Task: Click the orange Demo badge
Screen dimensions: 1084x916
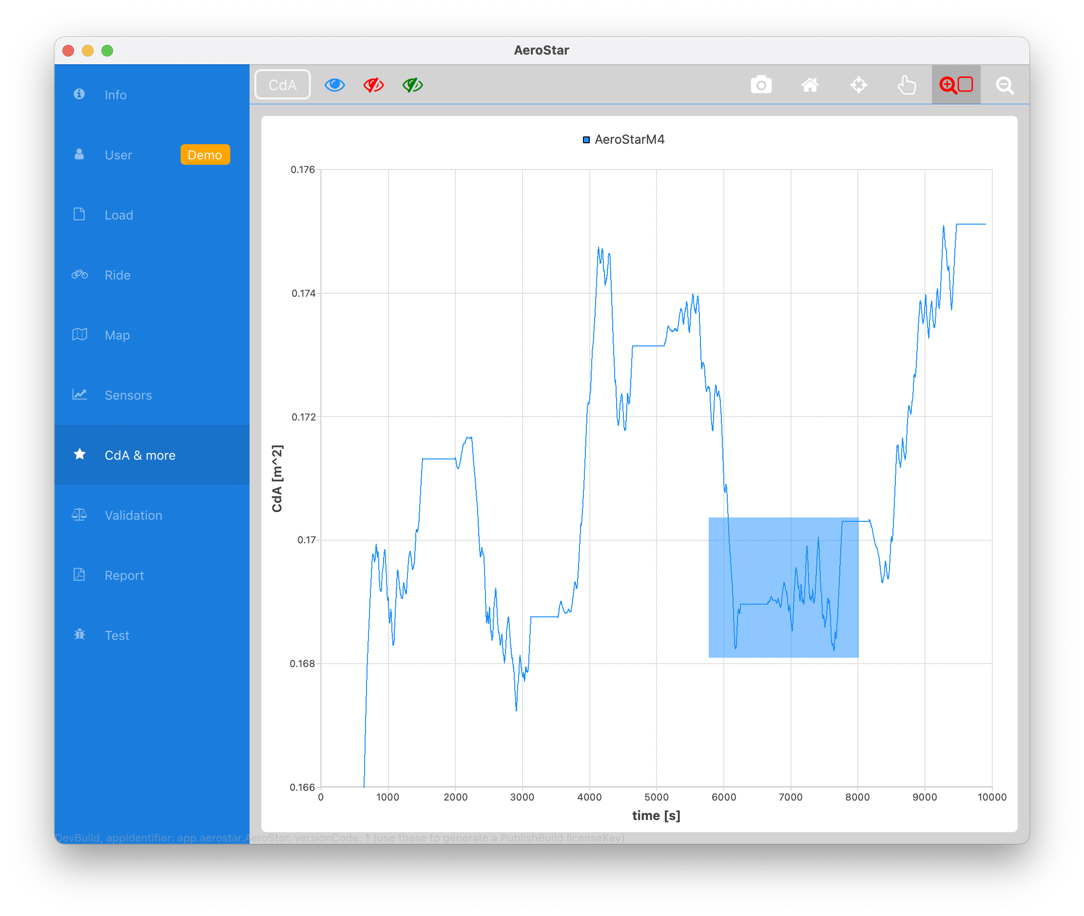Action: point(205,155)
